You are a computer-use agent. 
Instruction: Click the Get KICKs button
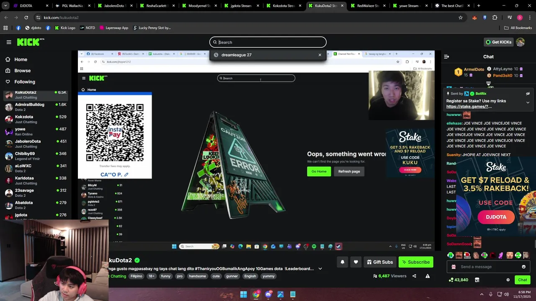point(498,42)
